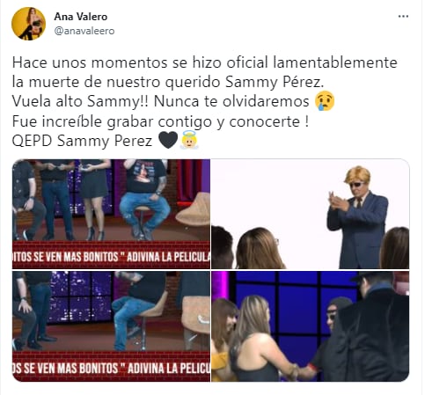Click the line starting 'Hace unos momentos'
This screenshot has width=425, height=395.
pyautogui.click(x=205, y=62)
